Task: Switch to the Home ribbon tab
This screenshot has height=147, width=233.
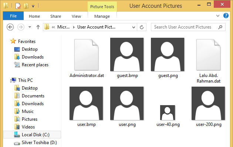Action: click(x=34, y=16)
